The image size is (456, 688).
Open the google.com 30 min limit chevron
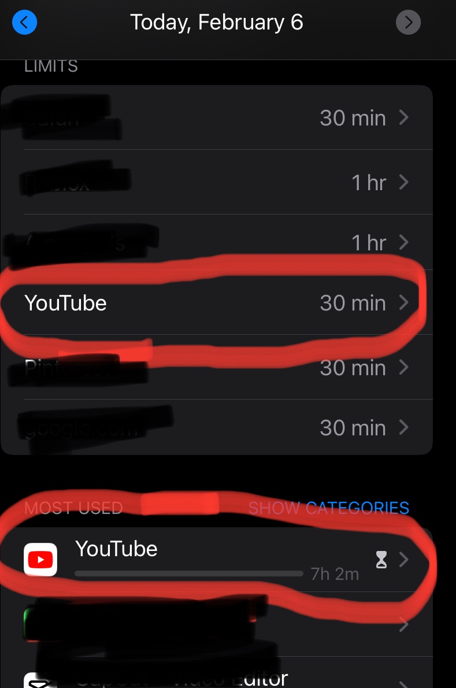404,427
